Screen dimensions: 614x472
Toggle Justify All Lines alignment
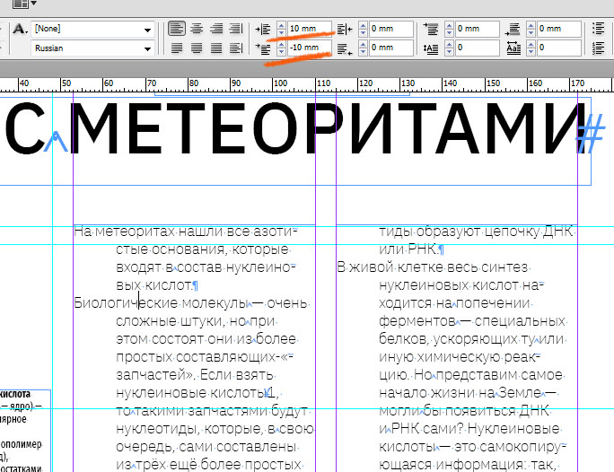(216, 48)
